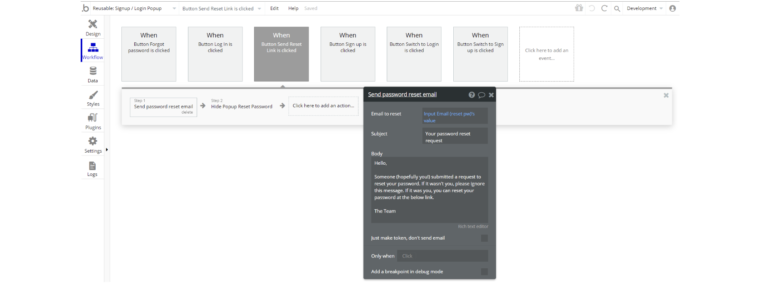761x287 pixels.
Task: Click the Subject input field
Action: (455, 136)
